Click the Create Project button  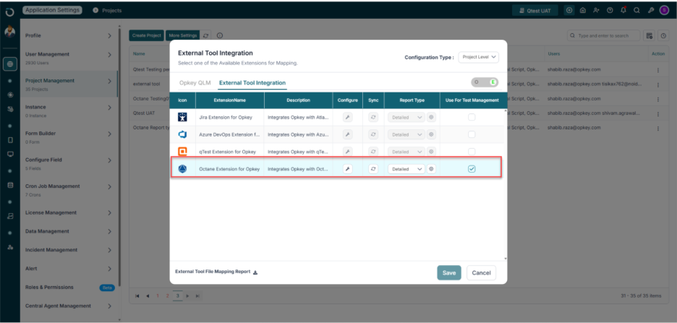click(146, 35)
